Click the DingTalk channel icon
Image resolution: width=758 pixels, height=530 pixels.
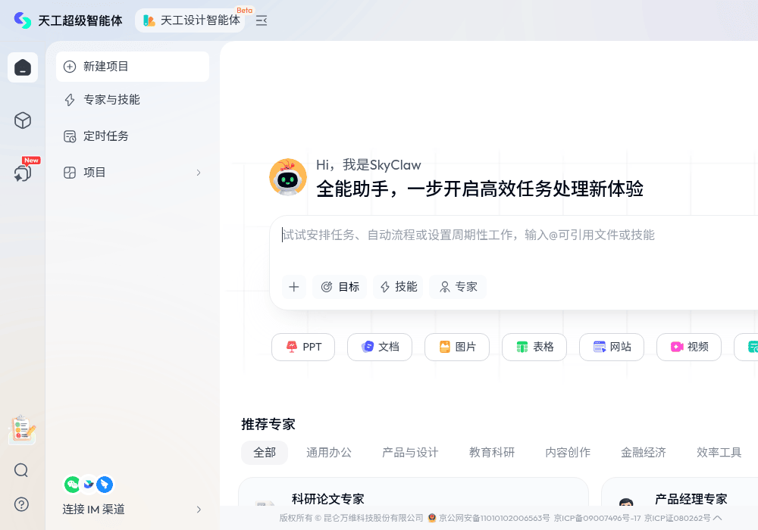[105, 484]
